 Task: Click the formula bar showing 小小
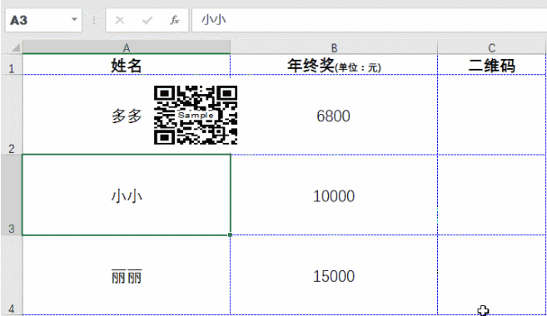(369, 20)
